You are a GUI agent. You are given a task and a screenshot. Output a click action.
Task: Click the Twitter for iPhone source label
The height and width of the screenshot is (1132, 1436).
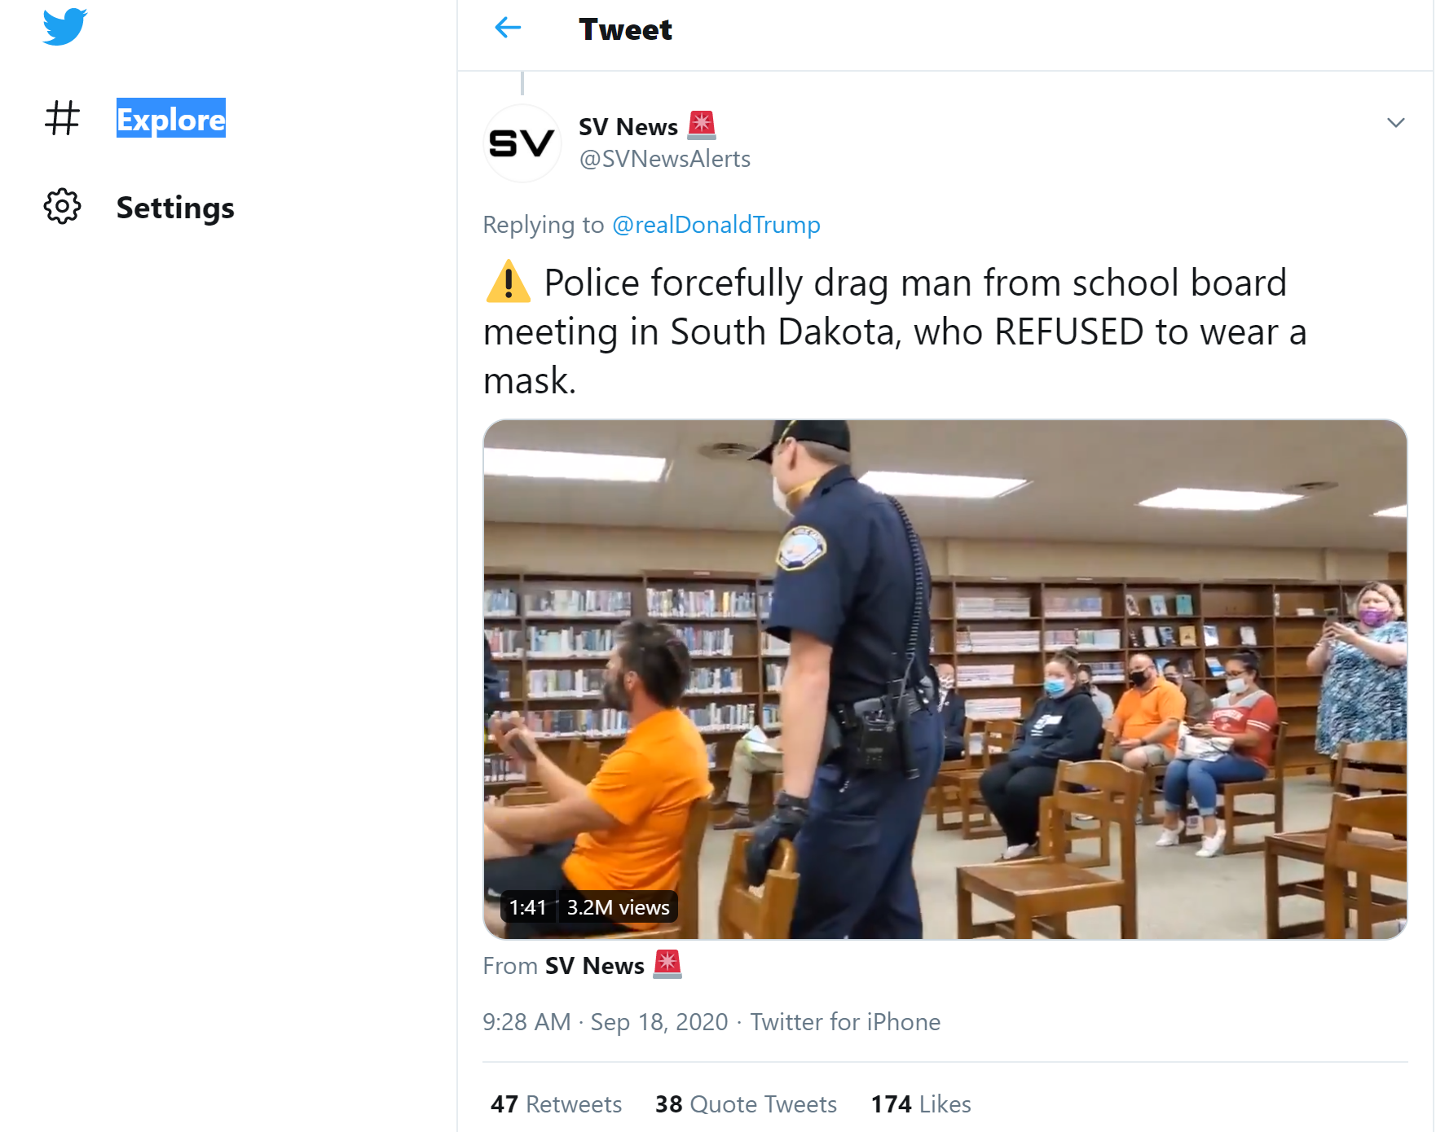(x=845, y=1021)
